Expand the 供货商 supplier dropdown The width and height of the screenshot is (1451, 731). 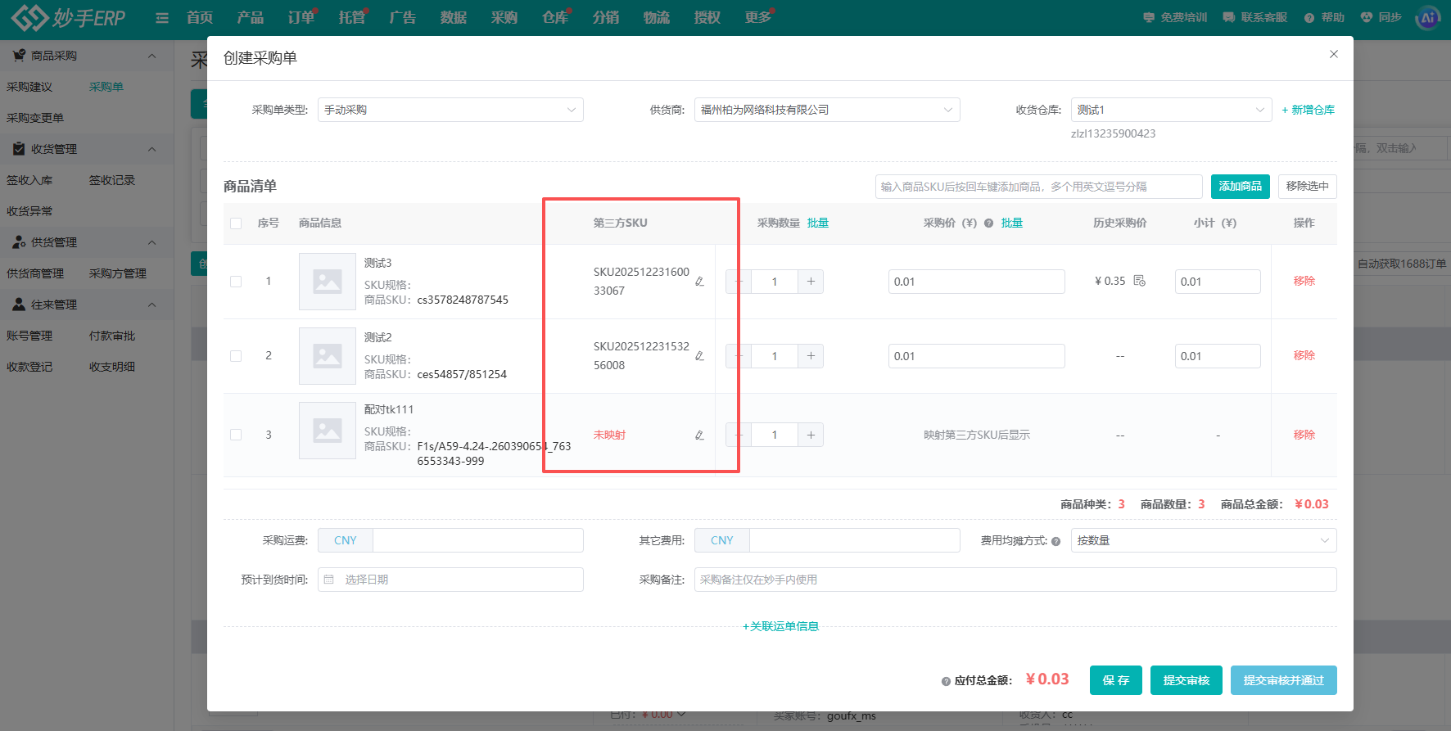(x=827, y=110)
